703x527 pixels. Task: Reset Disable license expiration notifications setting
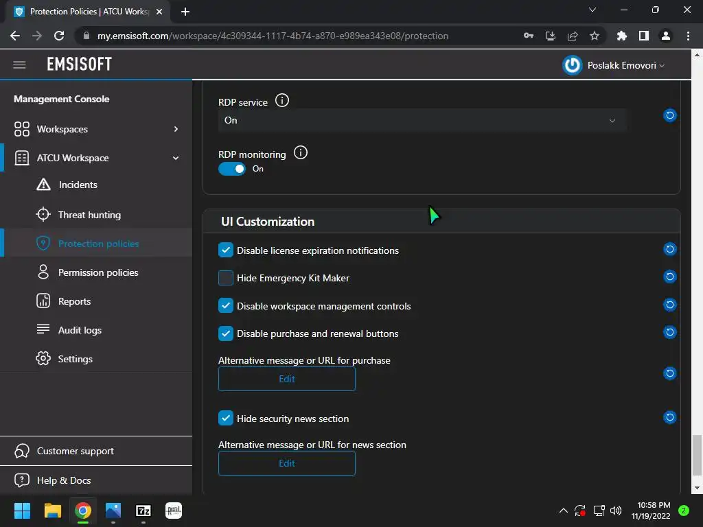670,249
